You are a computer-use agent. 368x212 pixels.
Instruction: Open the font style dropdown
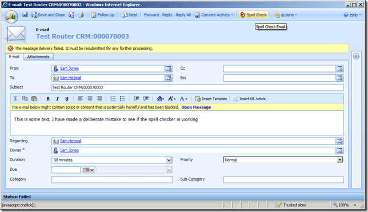(161, 99)
